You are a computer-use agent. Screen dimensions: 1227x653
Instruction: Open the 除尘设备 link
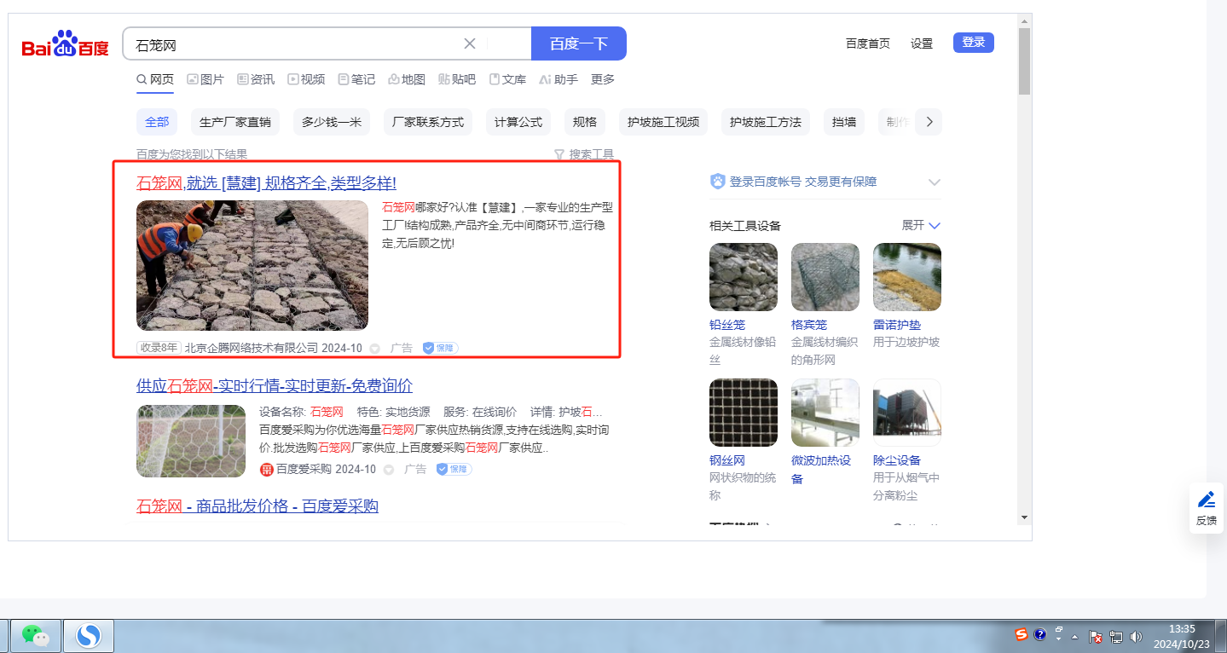coord(897,460)
